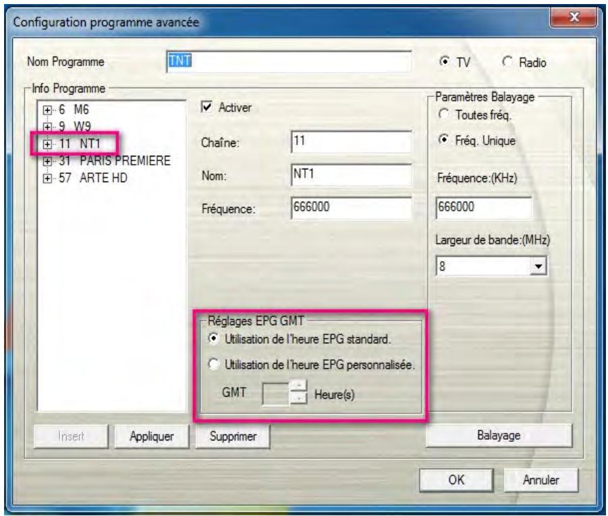The height and width of the screenshot is (516, 608).
Task: Expand the 11 NT1 tree node
Action: tap(47, 144)
